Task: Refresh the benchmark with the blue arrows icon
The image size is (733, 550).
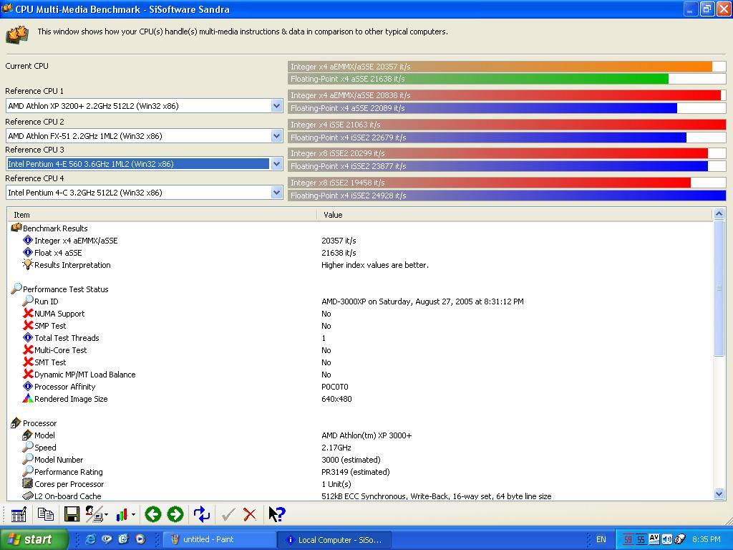Action: (202, 514)
